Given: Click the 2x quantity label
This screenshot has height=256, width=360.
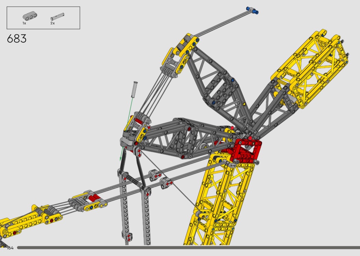Looking at the screenshot, I should pos(52,23).
